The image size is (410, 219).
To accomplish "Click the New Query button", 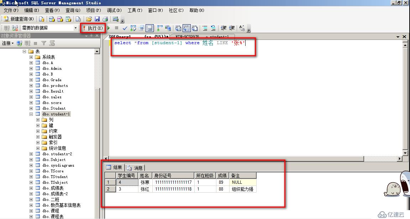I will click(x=18, y=19).
